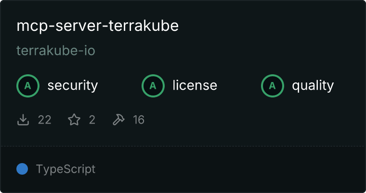The image size is (366, 193).
Task: Click the license label text
Action: click(195, 85)
